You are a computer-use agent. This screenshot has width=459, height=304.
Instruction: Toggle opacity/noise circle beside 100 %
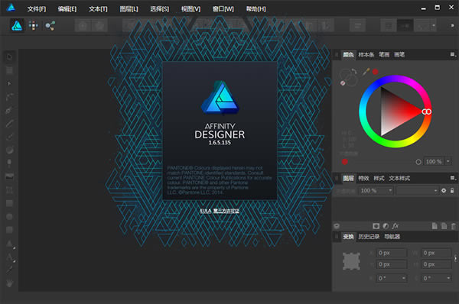[x=418, y=162]
